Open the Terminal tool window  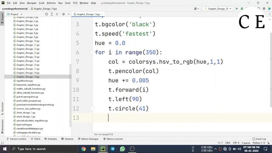pos(67,139)
